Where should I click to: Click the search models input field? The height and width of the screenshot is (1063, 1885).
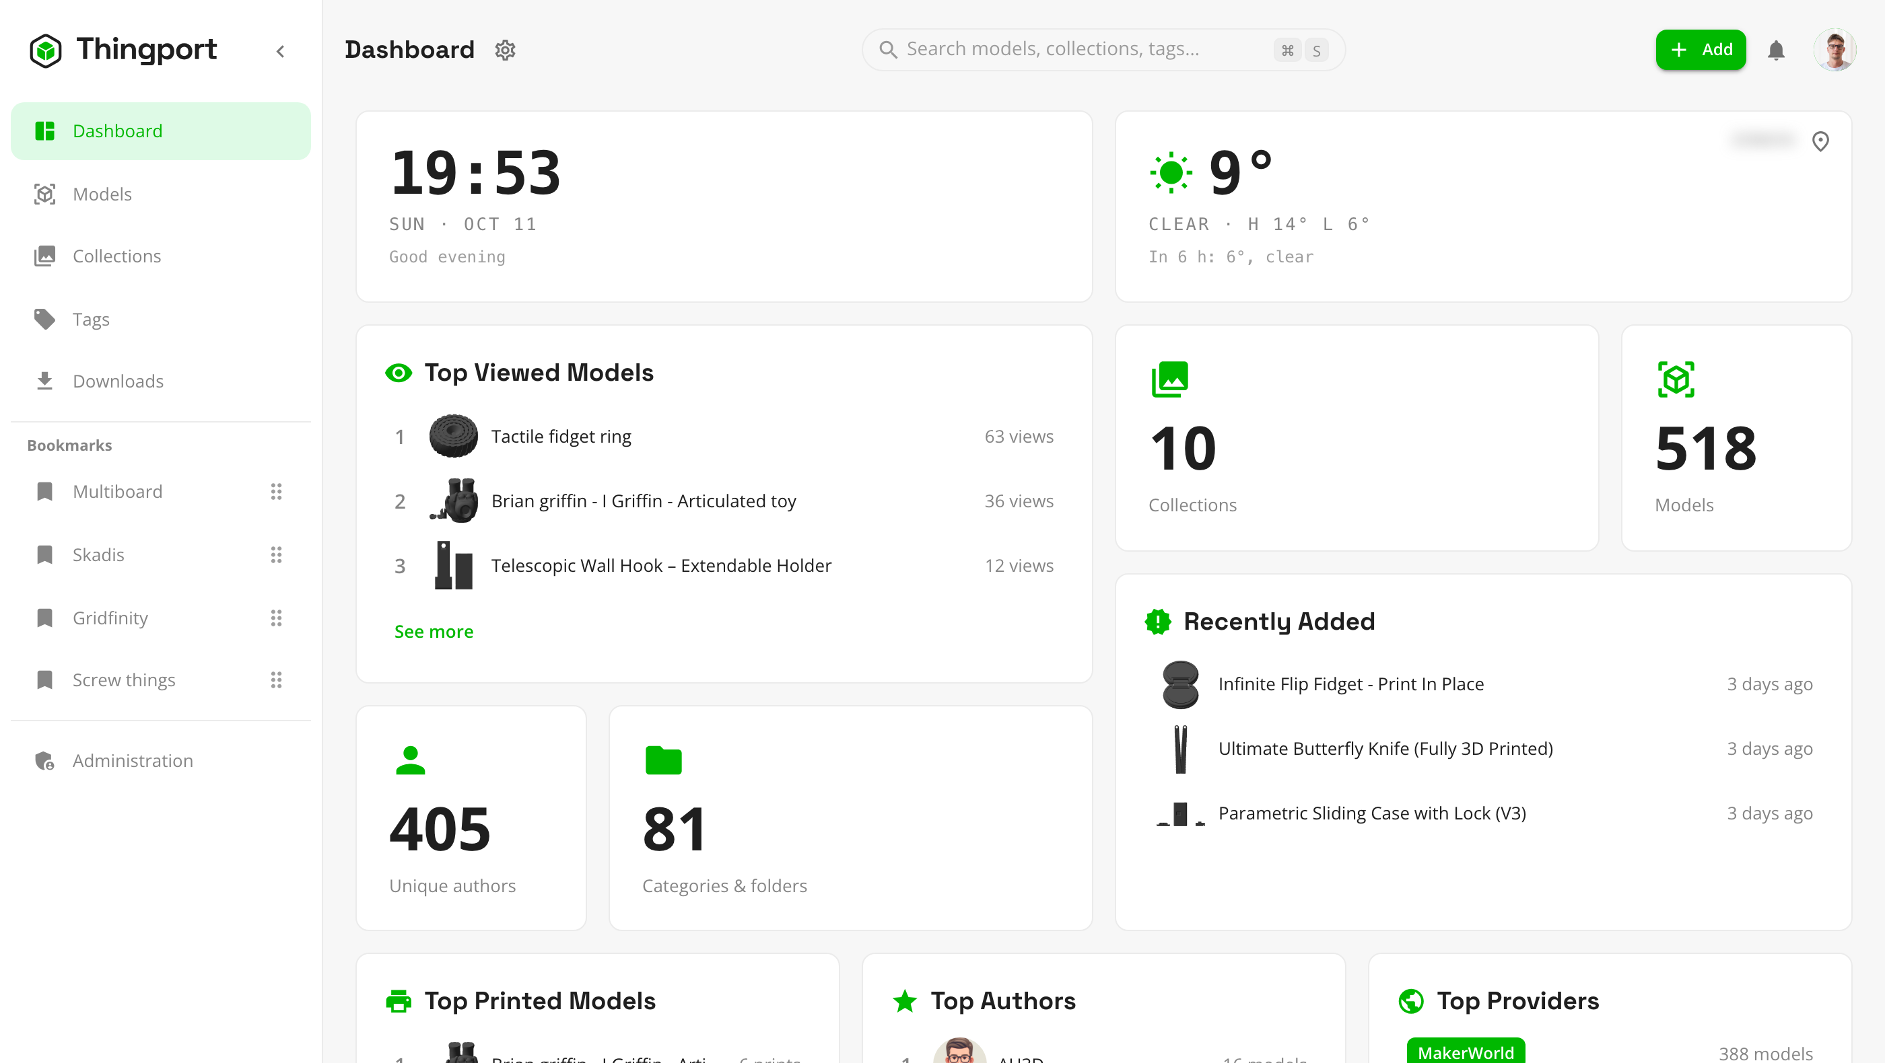[x=1103, y=49]
